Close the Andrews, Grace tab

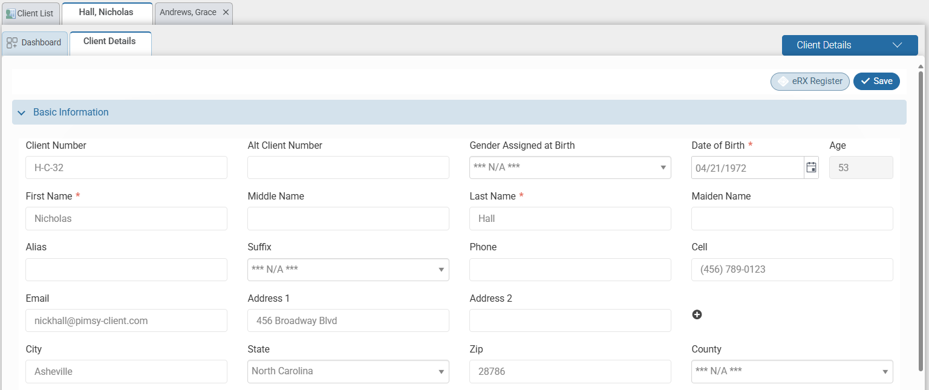[227, 11]
